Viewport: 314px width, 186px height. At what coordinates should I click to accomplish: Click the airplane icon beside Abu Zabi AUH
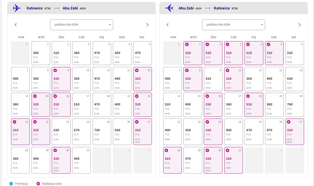(169, 8)
